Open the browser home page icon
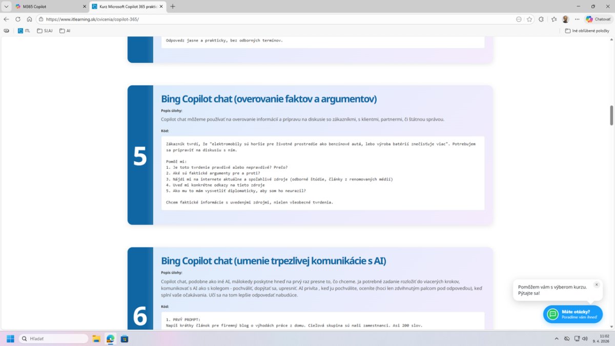This screenshot has height=346, width=615. [x=29, y=19]
